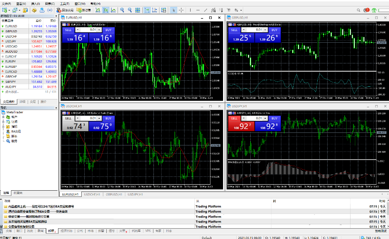Select the crosshair cursor tool
This screenshot has width=389, height=239.
tap(181, 10)
